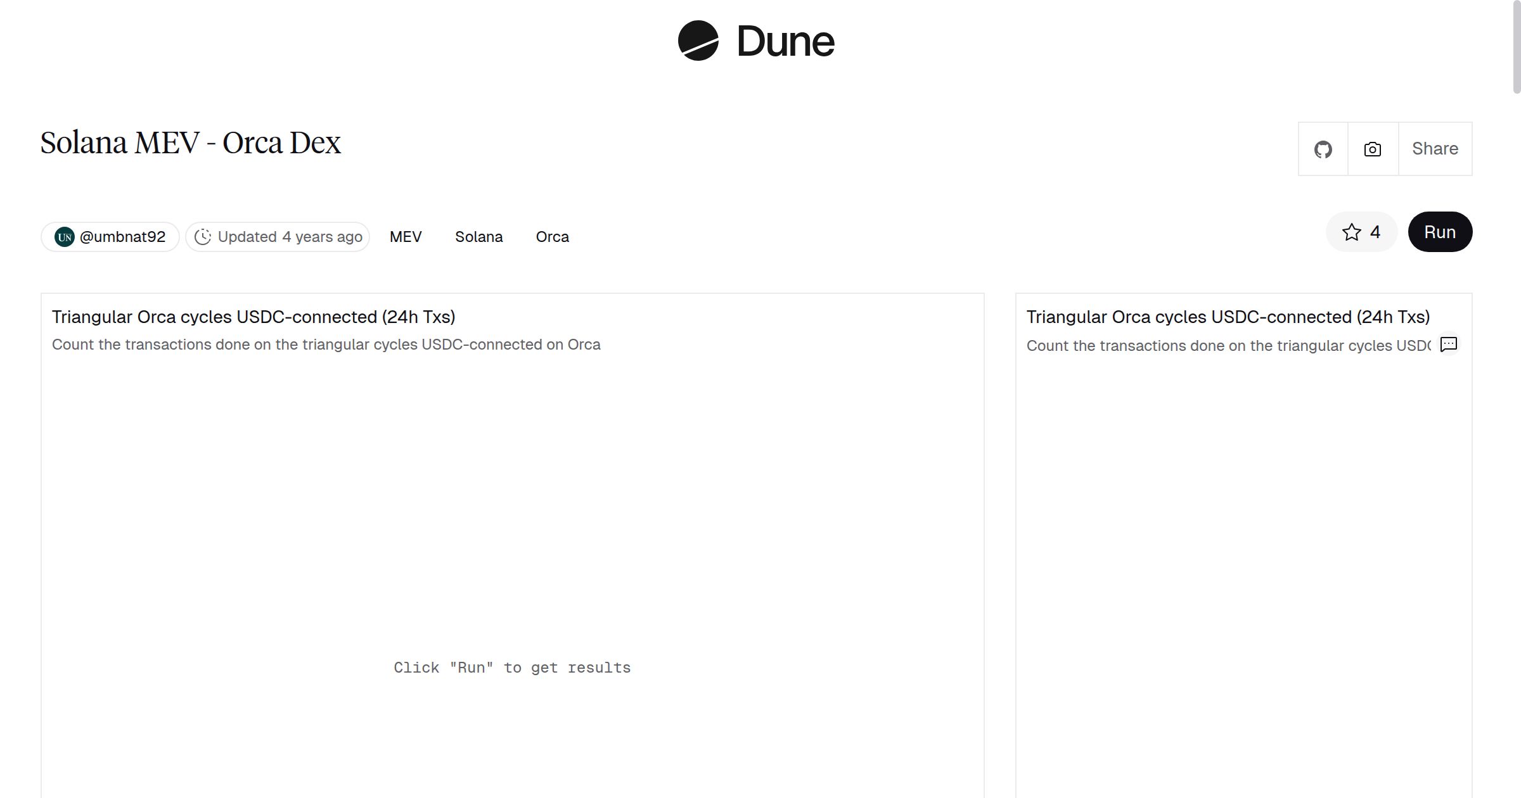Open right Triangular Orca cycles panel title

click(1228, 317)
